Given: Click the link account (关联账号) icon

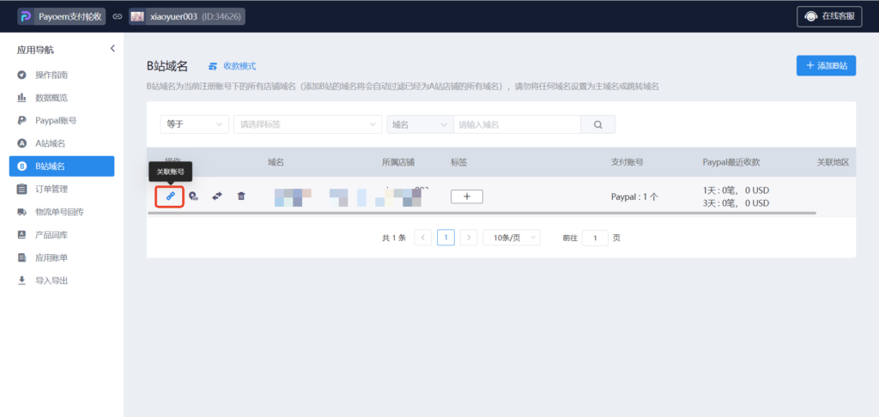Looking at the screenshot, I should (x=170, y=196).
